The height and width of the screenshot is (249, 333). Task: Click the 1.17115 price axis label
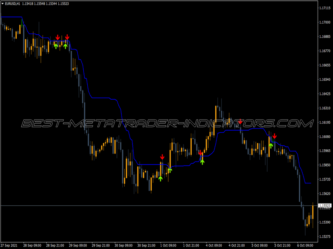pos(325,8)
